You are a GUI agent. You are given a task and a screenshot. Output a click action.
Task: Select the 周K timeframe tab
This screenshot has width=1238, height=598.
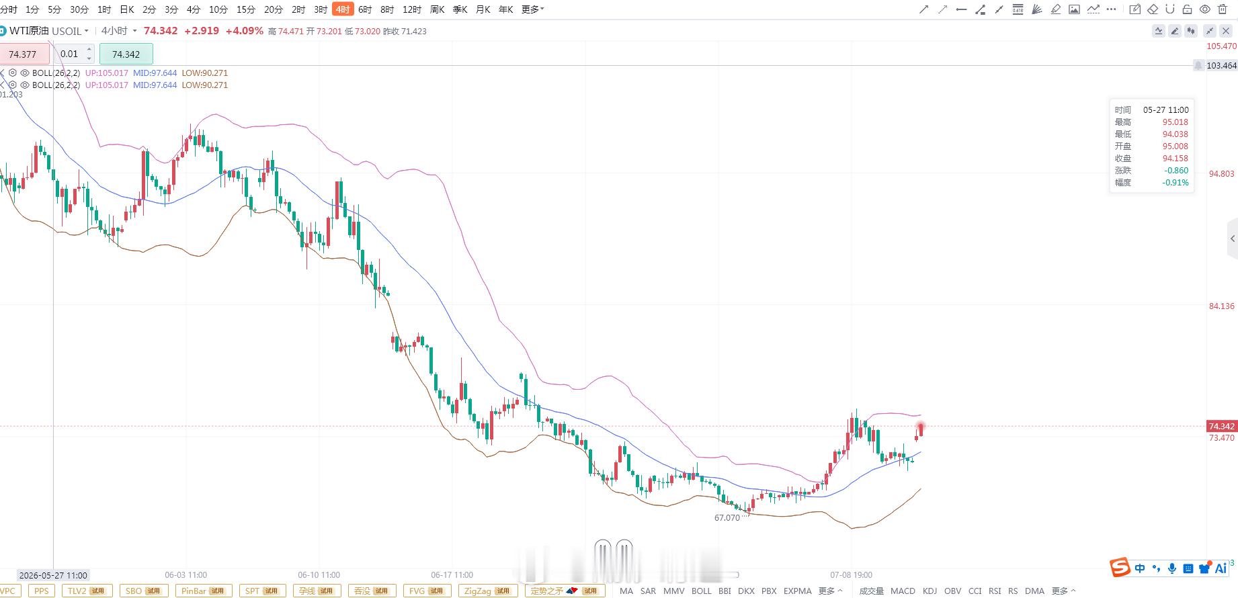tap(438, 9)
